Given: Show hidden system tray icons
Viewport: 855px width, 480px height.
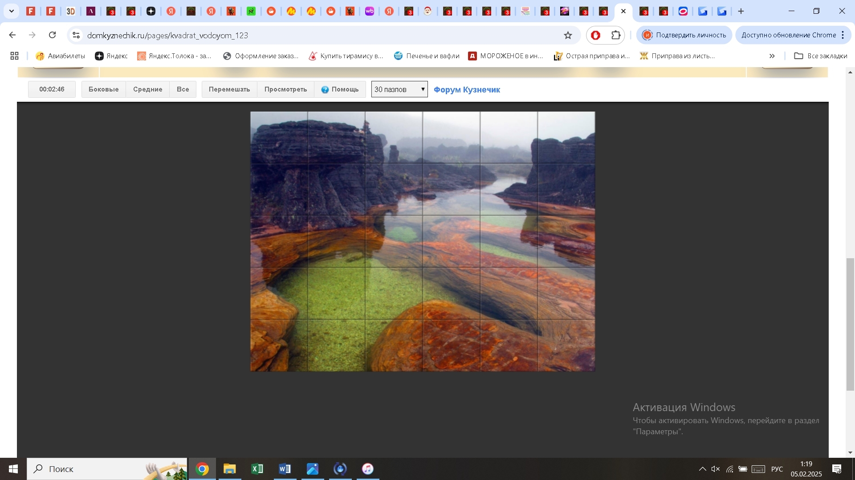Looking at the screenshot, I should pyautogui.click(x=702, y=469).
